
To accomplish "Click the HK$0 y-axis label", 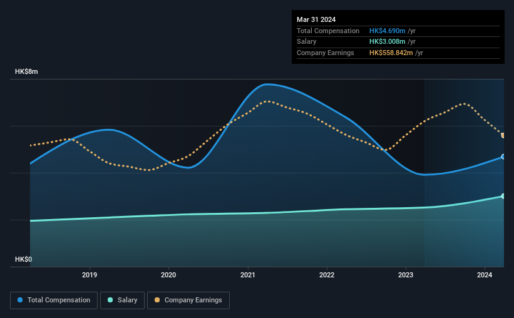I will [x=24, y=259].
